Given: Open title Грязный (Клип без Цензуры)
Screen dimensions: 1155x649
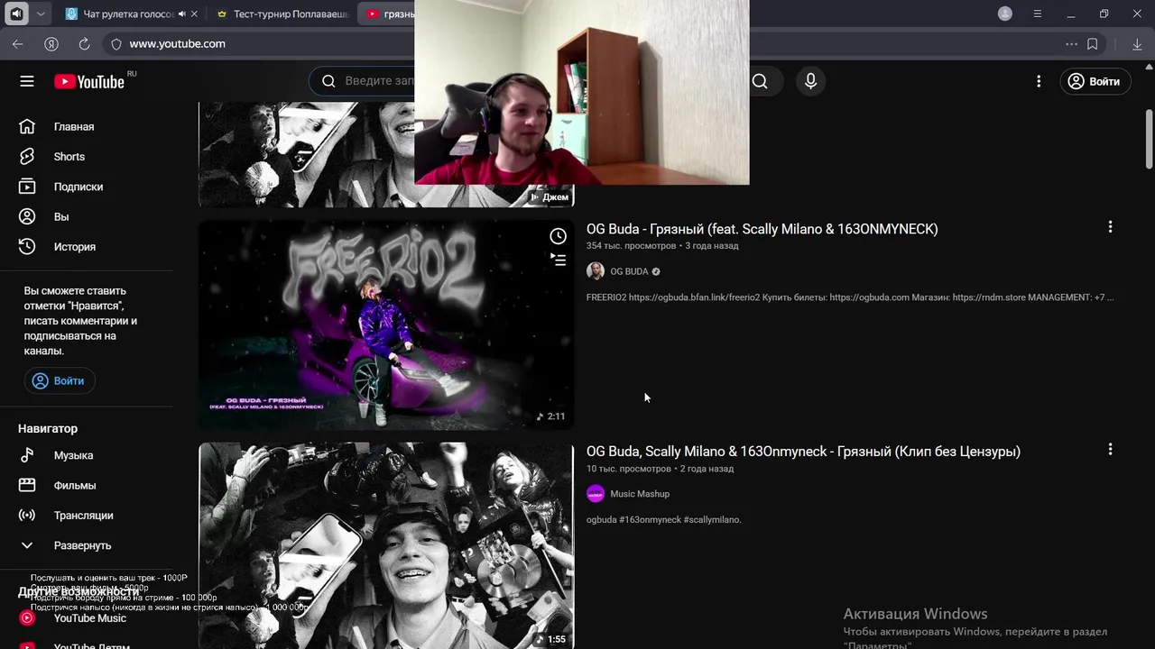Looking at the screenshot, I should [803, 452].
